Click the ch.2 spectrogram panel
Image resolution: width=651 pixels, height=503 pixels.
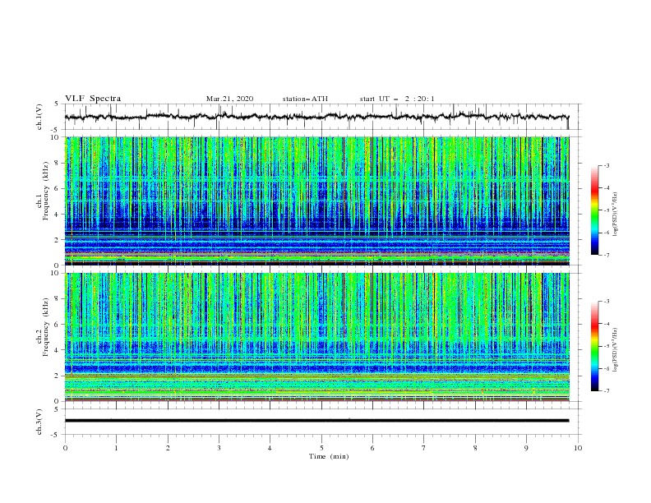click(x=316, y=337)
